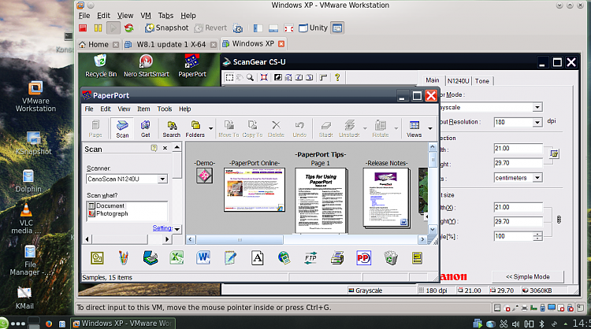Select the ScanGear crop marquee tool
The width and height of the screenshot is (591, 329).
(229, 77)
